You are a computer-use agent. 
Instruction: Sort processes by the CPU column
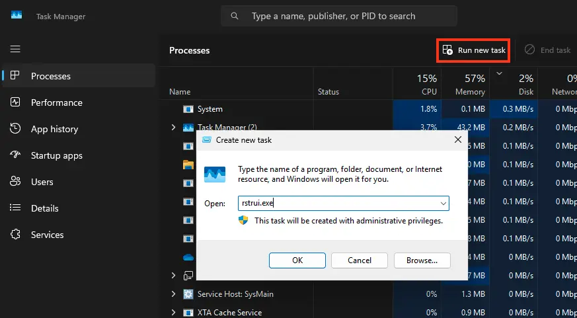(426, 85)
